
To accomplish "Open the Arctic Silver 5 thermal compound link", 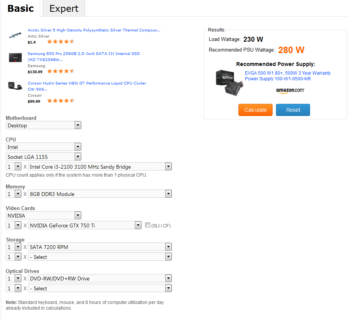I will tap(94, 30).
